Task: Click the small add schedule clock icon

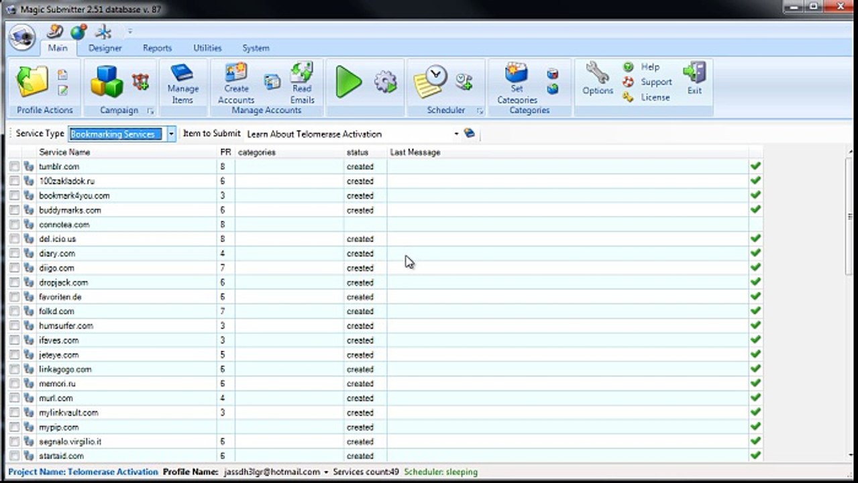Action: pyautogui.click(x=464, y=82)
